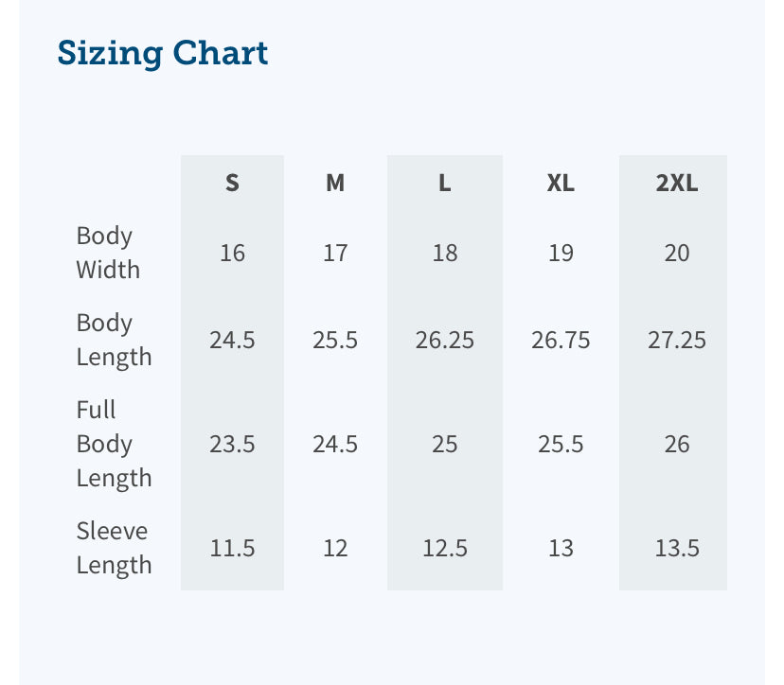784x685 pixels.
Task: Click the 16 body width value
Action: coord(232,253)
